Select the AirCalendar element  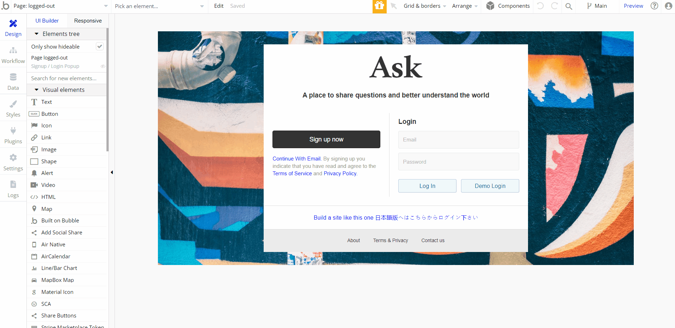pos(67,257)
